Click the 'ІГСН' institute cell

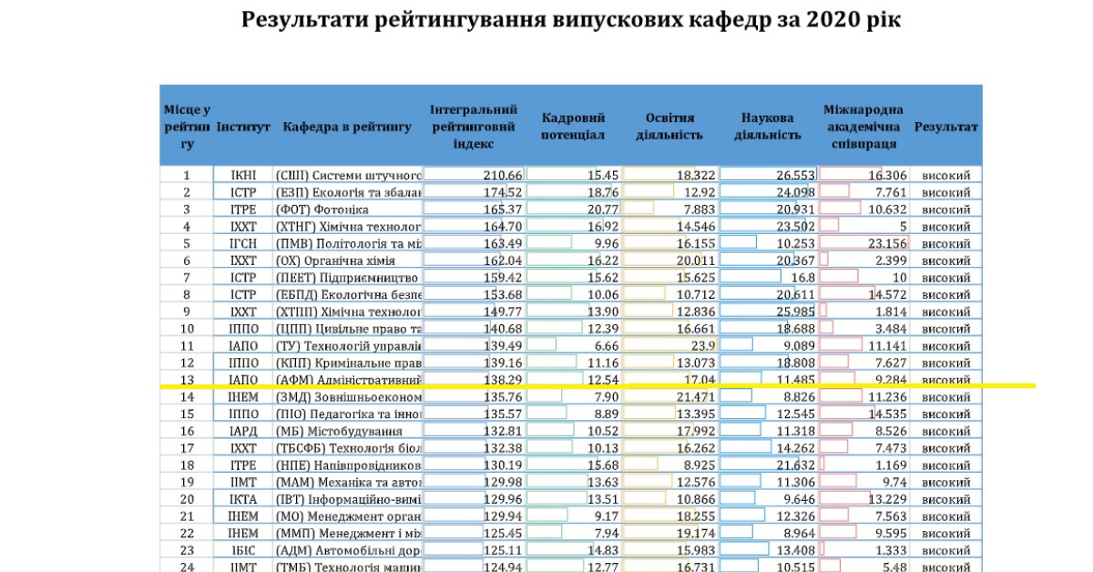243,243
